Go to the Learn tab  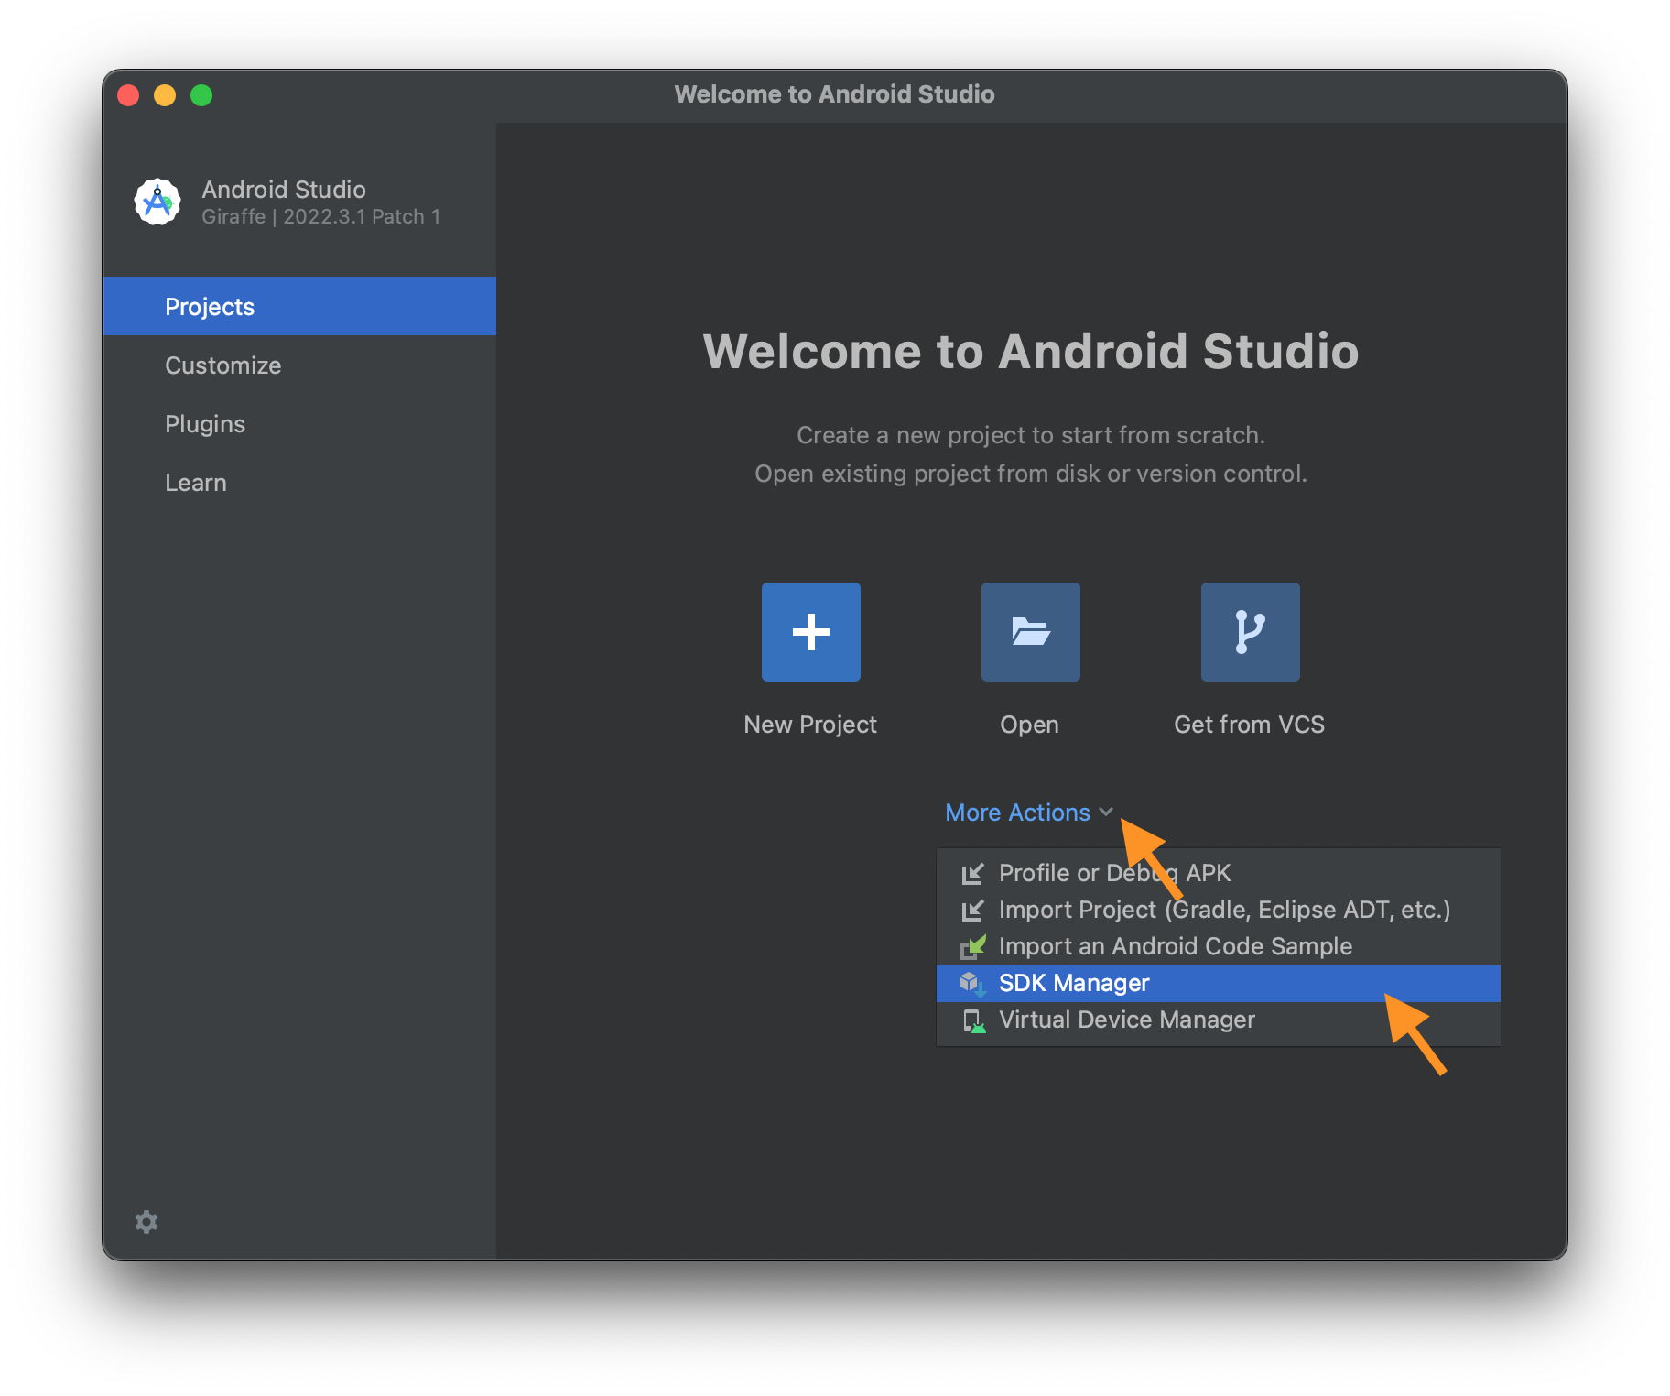[x=196, y=483]
